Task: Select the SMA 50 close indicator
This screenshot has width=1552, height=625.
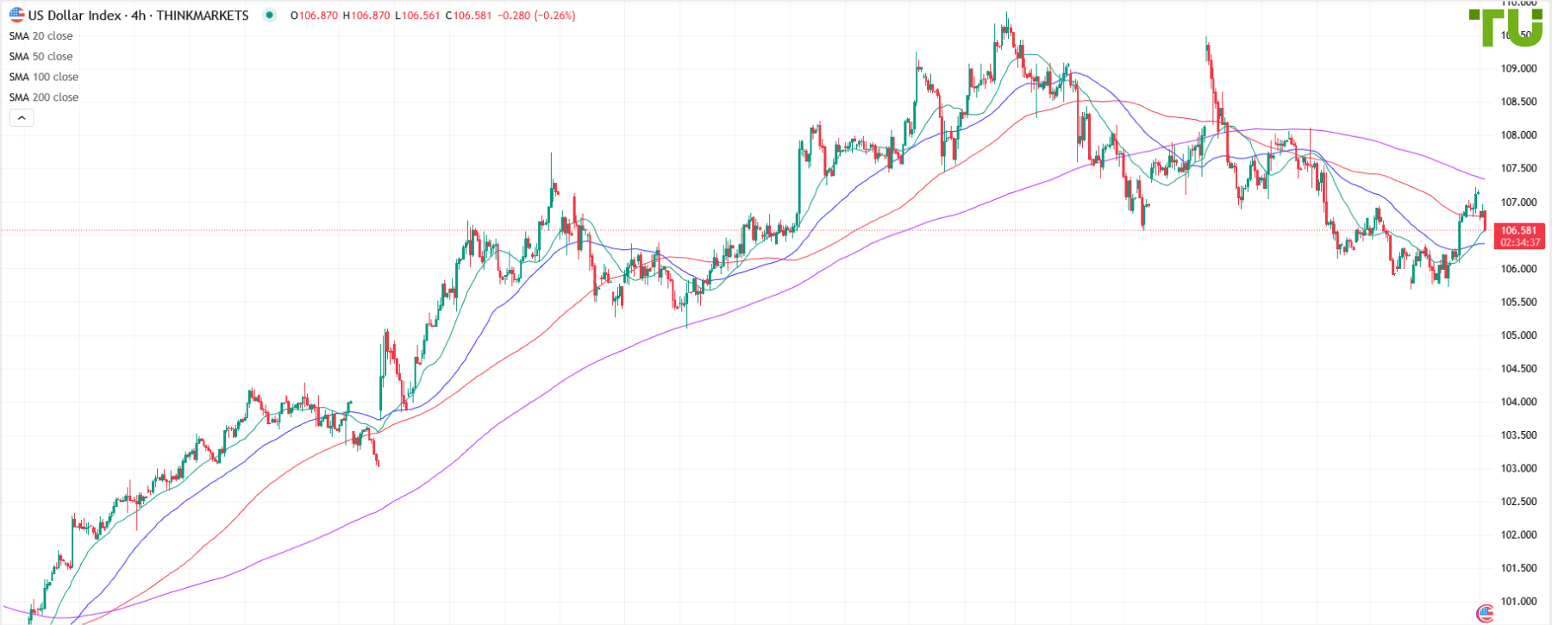Action: pos(41,57)
